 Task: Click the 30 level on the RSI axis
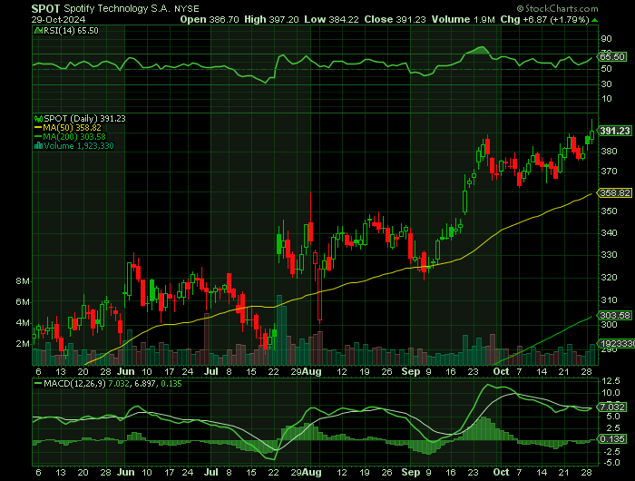(x=606, y=83)
